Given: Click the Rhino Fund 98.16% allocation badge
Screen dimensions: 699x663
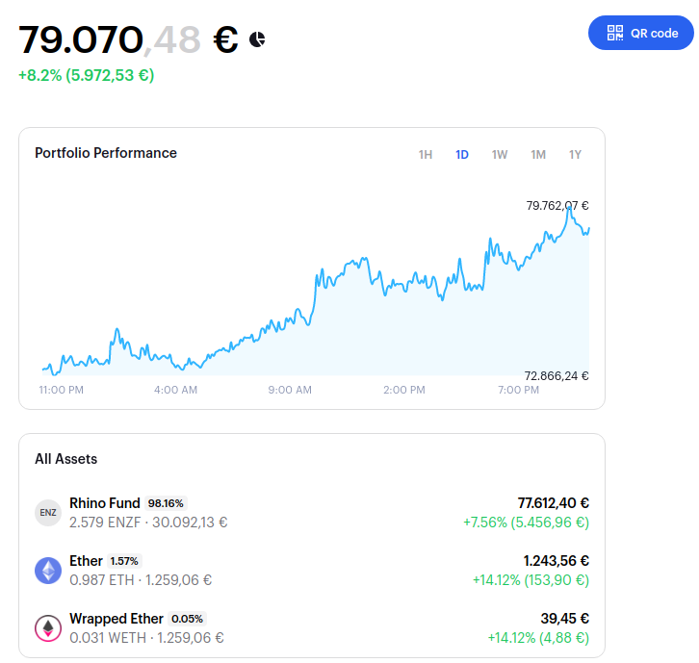Looking at the screenshot, I should pyautogui.click(x=166, y=503).
